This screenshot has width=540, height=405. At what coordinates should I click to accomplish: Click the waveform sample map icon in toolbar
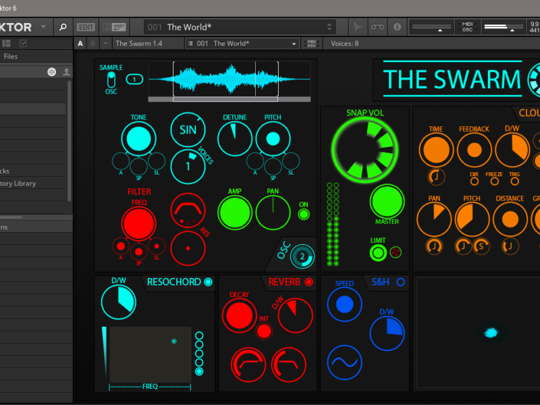pyautogui.click(x=358, y=27)
